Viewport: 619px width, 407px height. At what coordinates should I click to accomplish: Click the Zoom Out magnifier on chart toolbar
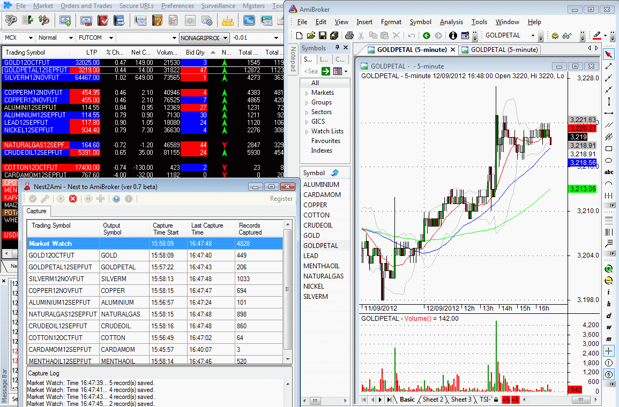click(x=609, y=281)
